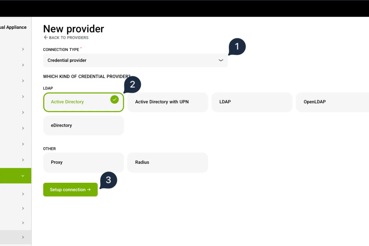Screen dimensions: 369x246
Task: Click the chevron on the bottom gray sidebar row
Action: point(23,237)
